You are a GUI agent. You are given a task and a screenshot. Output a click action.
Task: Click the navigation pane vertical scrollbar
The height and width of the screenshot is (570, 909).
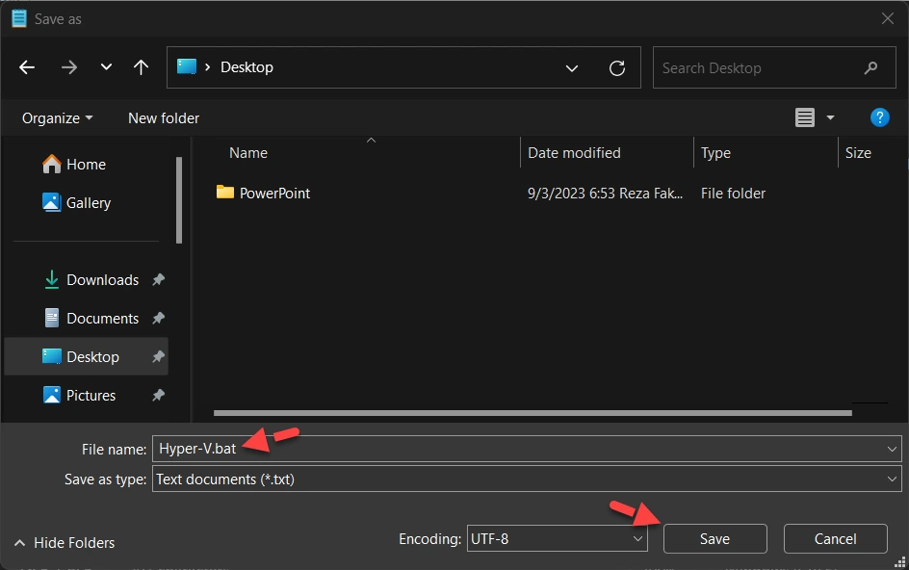(179, 200)
